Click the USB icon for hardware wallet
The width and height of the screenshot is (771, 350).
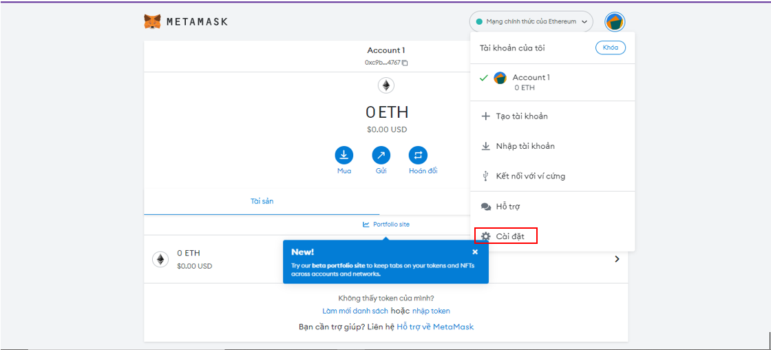click(486, 176)
